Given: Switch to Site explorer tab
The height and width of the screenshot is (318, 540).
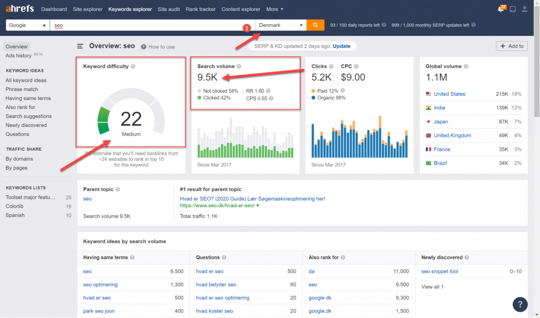Looking at the screenshot, I should [x=88, y=9].
